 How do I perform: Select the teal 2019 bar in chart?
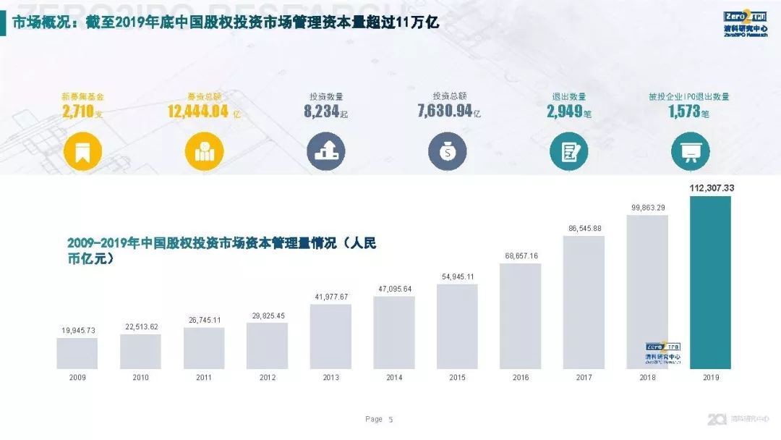(710, 282)
